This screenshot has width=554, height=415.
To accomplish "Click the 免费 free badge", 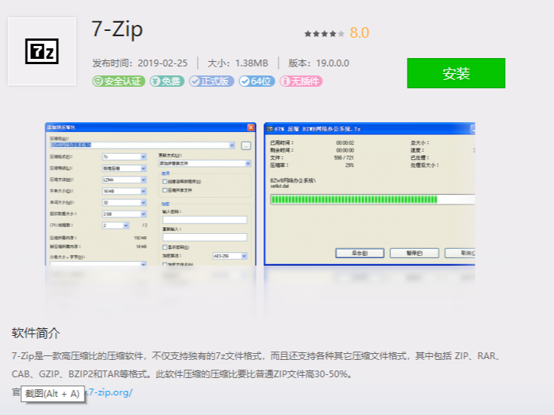I will coord(167,81).
